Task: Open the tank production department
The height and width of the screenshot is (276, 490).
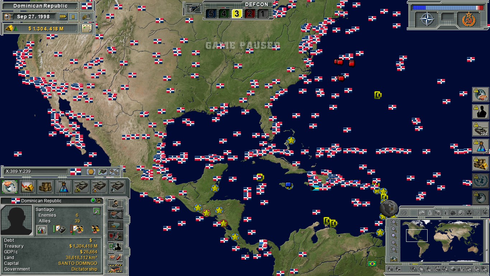Action: point(81,187)
